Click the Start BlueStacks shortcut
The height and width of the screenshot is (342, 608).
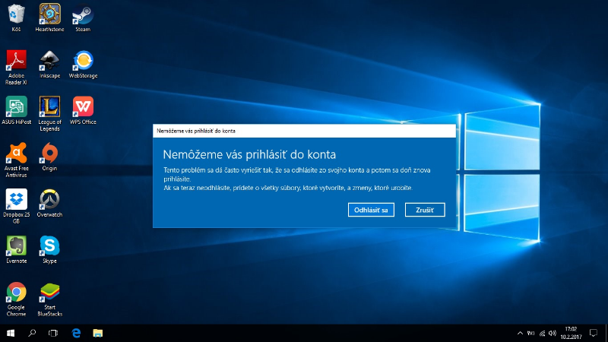pyautogui.click(x=49, y=293)
